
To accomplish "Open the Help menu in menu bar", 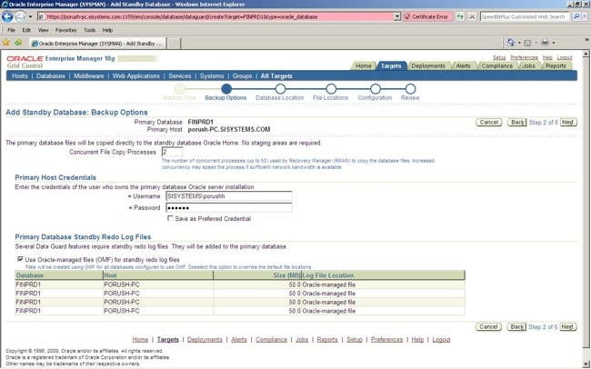I will 107,30.
